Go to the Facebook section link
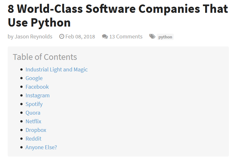The width and height of the screenshot is (234, 162). click(37, 87)
